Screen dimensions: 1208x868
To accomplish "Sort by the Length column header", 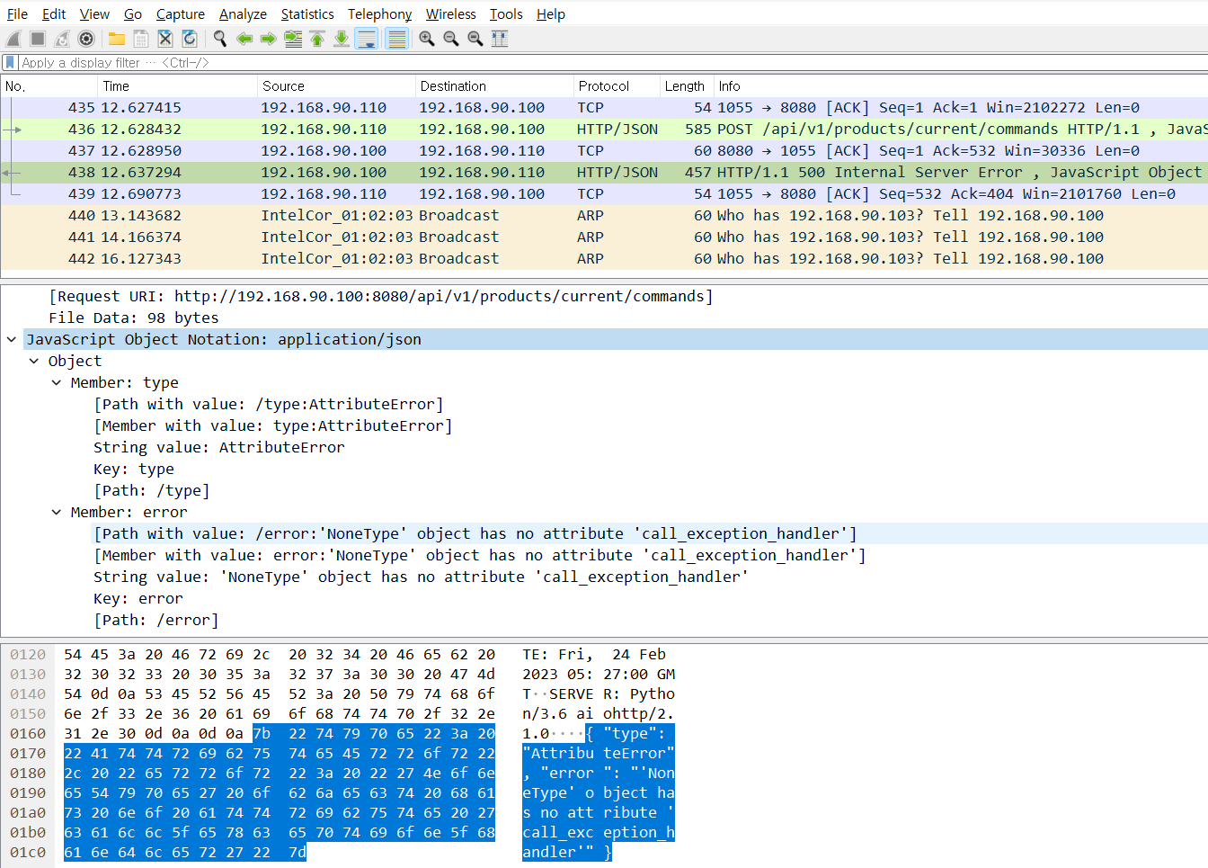I will pos(687,86).
